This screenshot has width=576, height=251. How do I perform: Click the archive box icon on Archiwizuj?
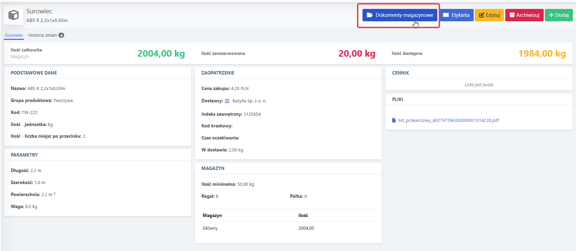tap(512, 15)
